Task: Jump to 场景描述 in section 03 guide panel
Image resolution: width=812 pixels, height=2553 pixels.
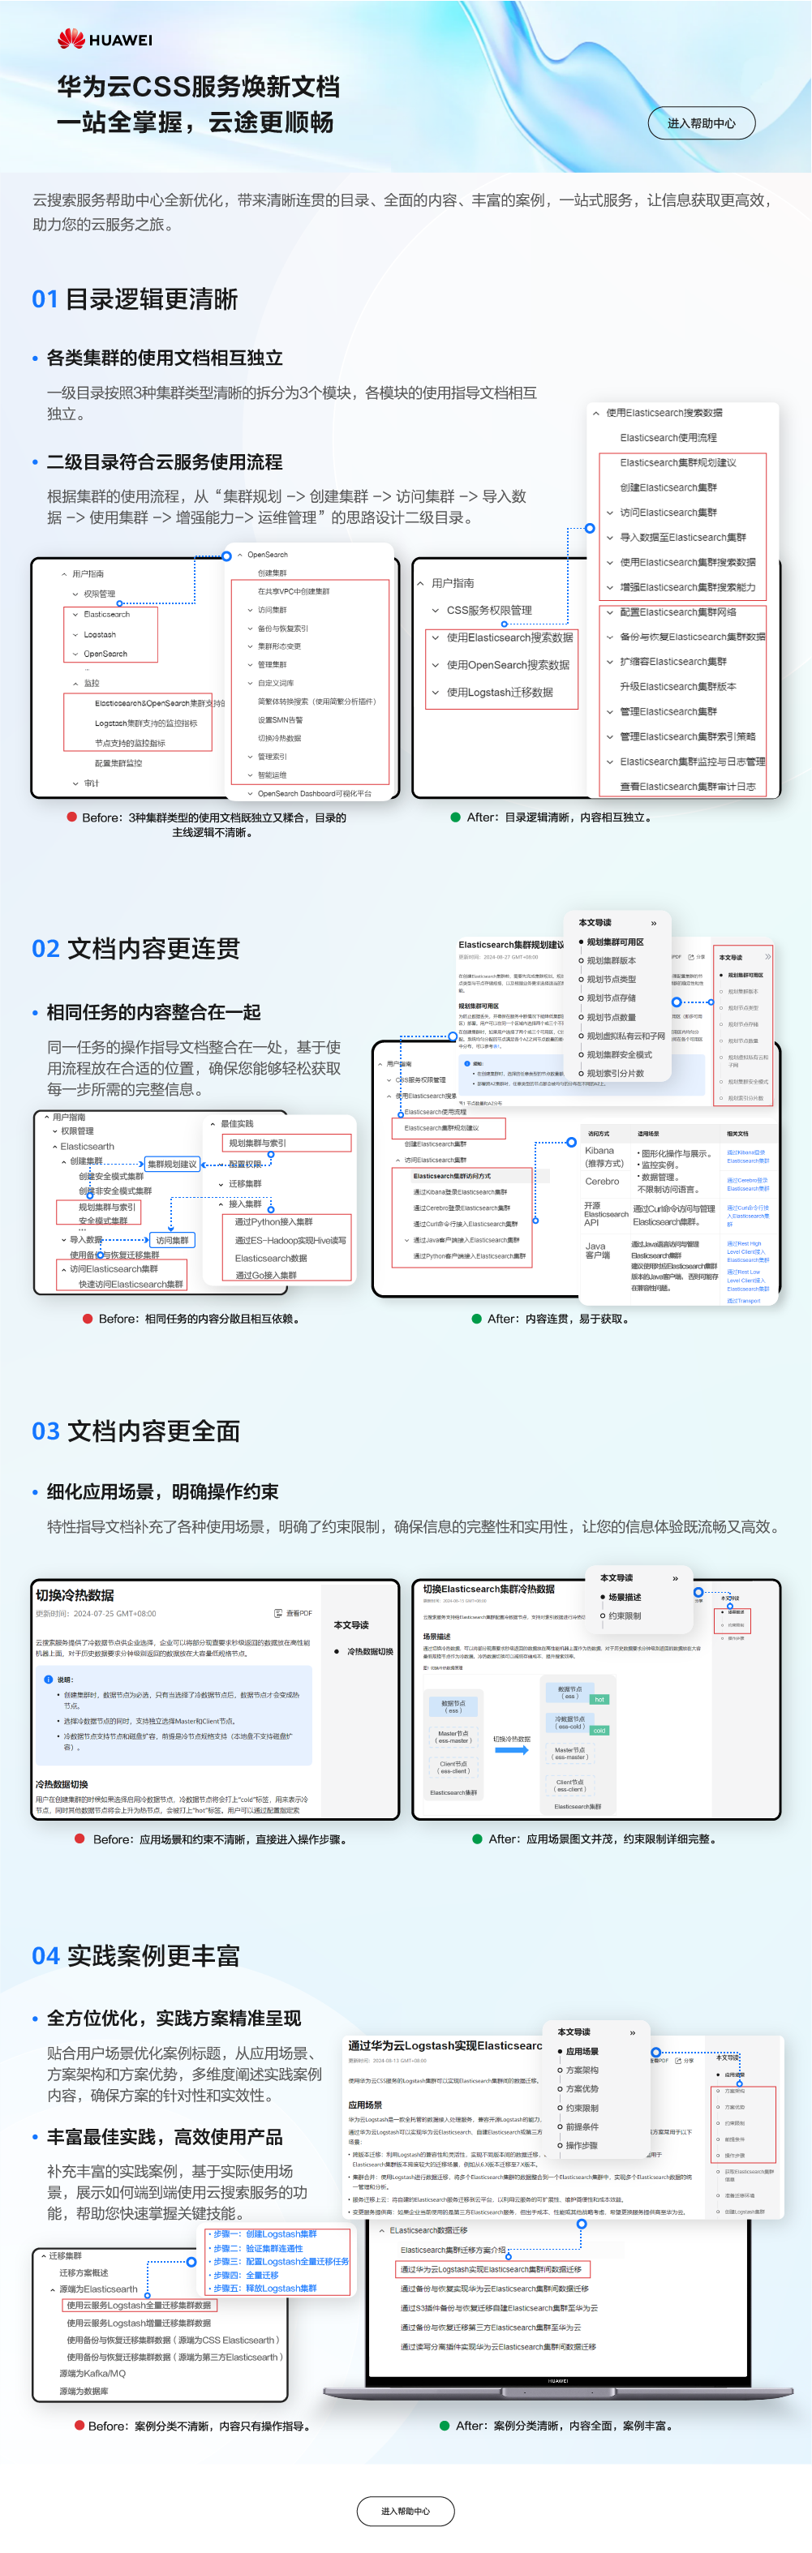Action: coord(625,1597)
